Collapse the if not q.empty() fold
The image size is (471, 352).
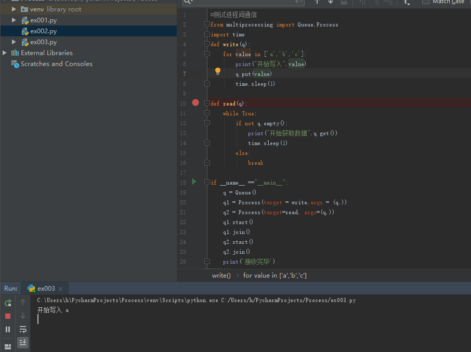coord(207,123)
